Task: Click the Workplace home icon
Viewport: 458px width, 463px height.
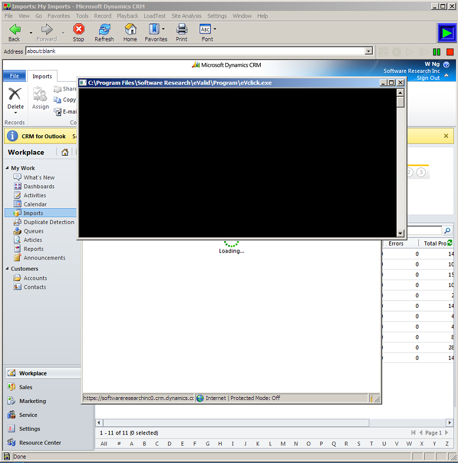Action: click(x=65, y=152)
